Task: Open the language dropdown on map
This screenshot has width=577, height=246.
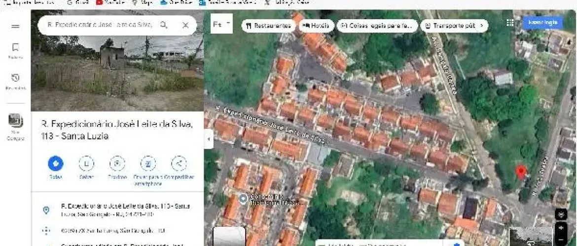Action: (x=221, y=24)
